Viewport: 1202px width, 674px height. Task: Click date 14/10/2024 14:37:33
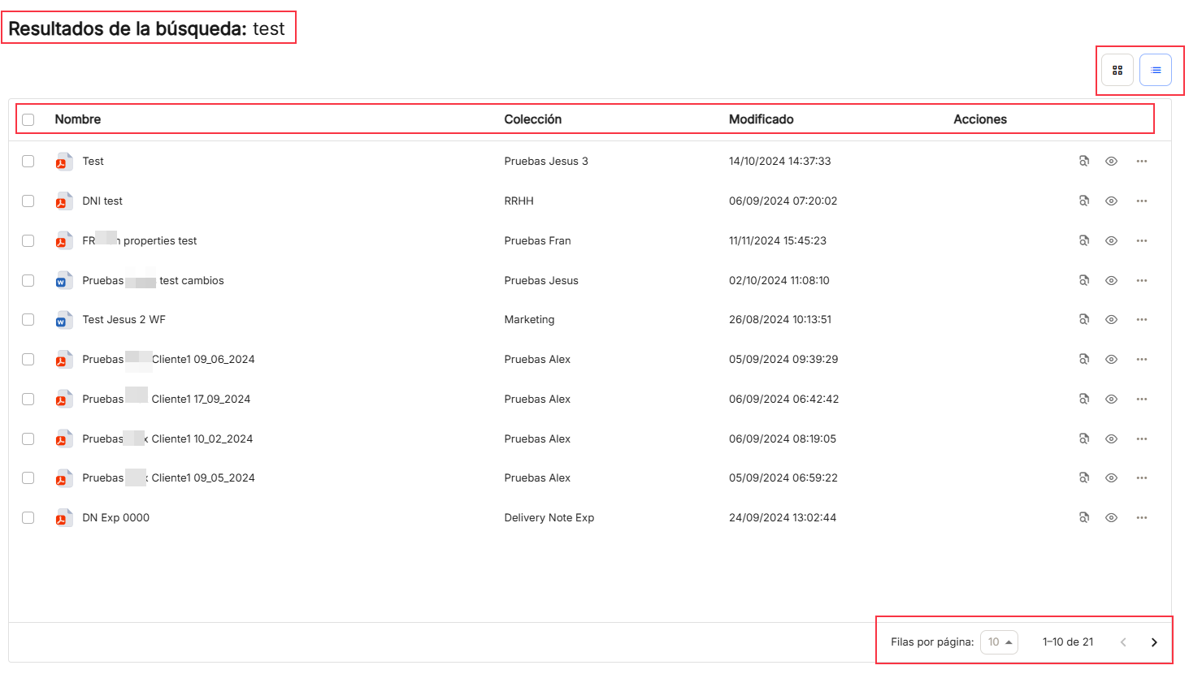780,161
